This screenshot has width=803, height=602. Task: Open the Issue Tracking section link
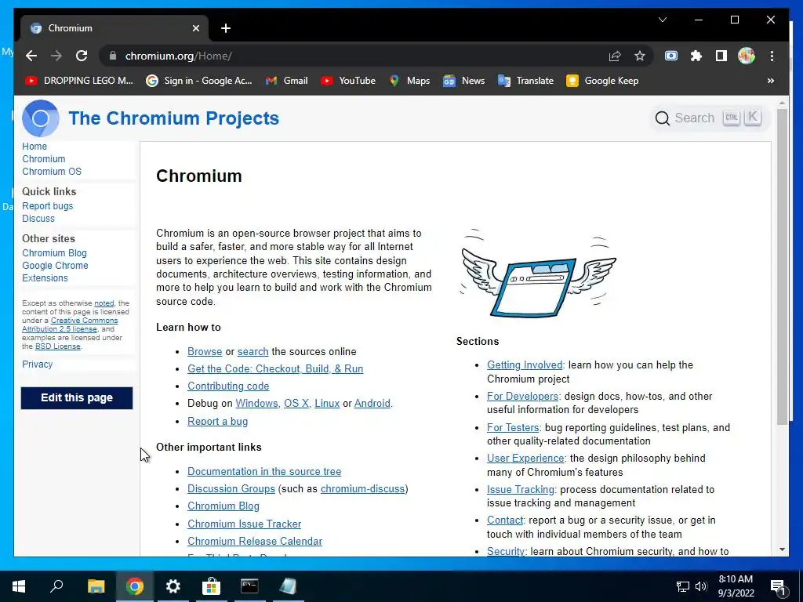point(521,489)
